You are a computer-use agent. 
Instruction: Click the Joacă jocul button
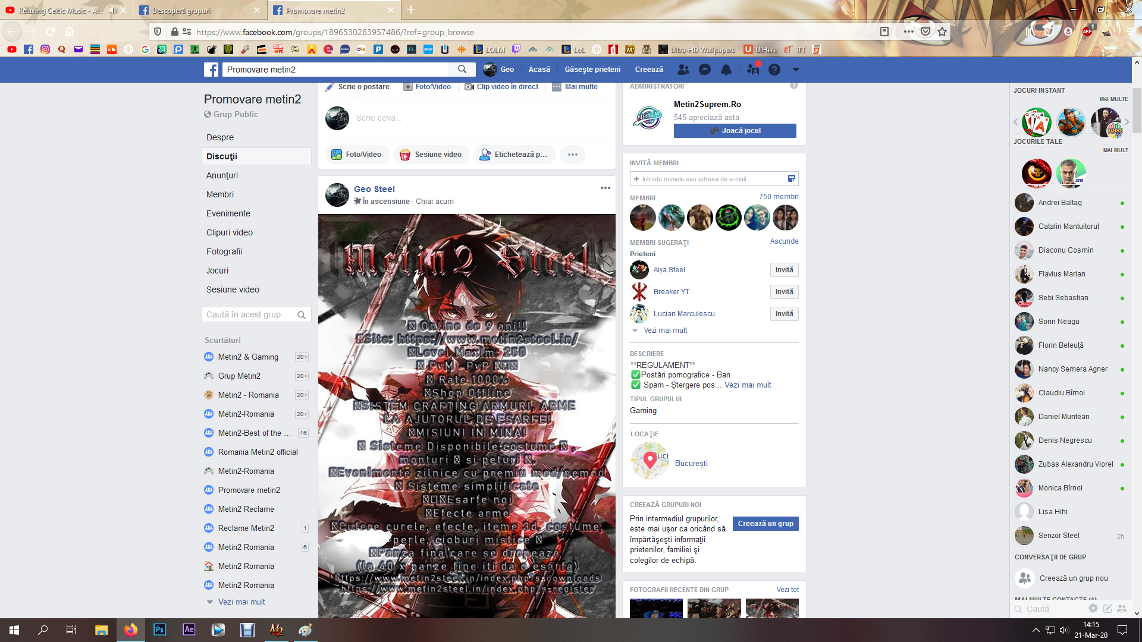(x=735, y=131)
